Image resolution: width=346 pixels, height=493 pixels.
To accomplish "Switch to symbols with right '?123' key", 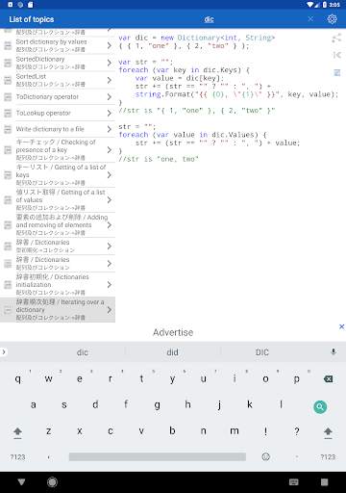I will (x=328, y=456).
